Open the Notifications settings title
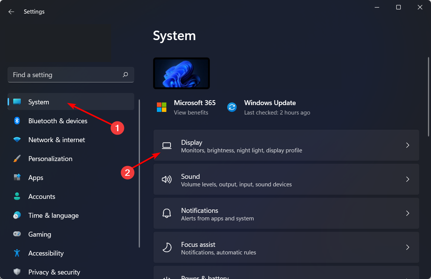 point(200,211)
